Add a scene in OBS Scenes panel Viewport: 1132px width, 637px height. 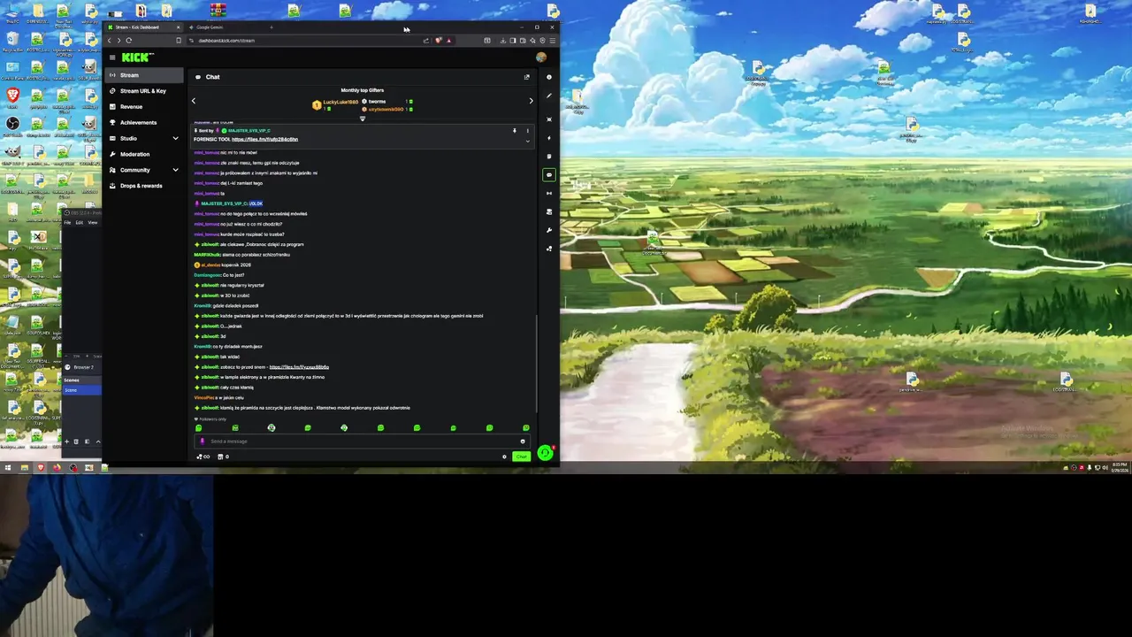pyautogui.click(x=66, y=441)
